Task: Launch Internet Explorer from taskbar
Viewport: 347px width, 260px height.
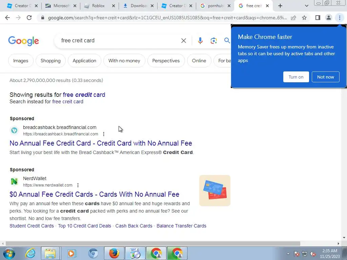Action: (30, 253)
